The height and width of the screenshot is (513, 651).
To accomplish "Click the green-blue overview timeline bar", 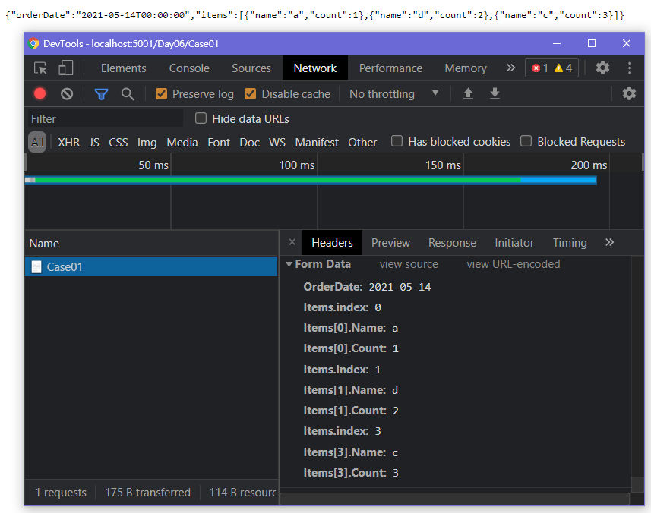I will click(311, 180).
